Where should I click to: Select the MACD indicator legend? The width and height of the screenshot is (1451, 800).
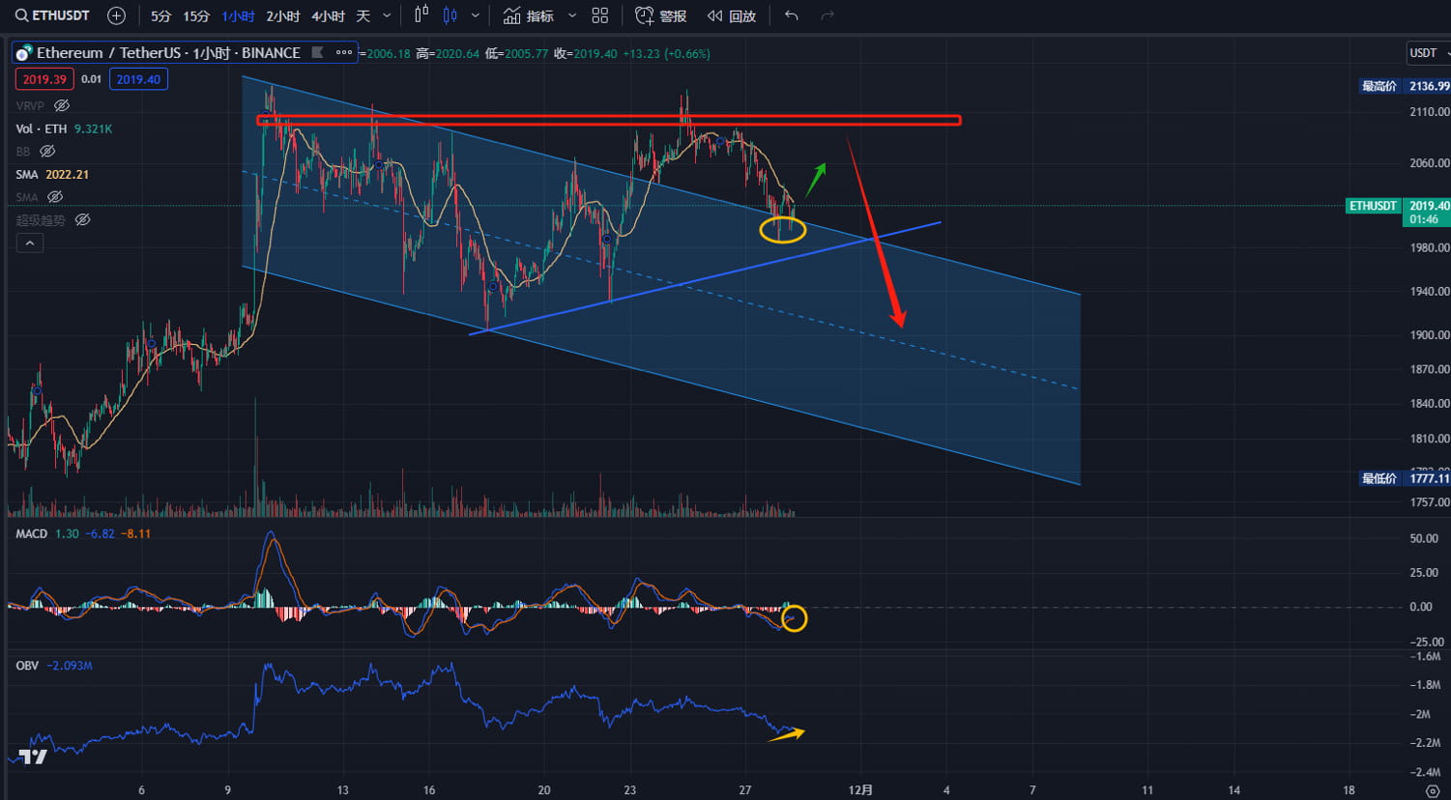coord(83,534)
